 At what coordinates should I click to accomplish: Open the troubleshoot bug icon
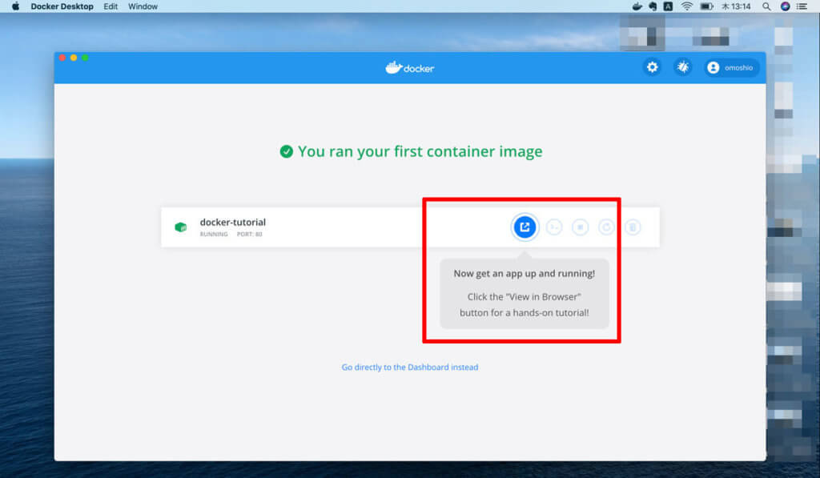tap(682, 68)
